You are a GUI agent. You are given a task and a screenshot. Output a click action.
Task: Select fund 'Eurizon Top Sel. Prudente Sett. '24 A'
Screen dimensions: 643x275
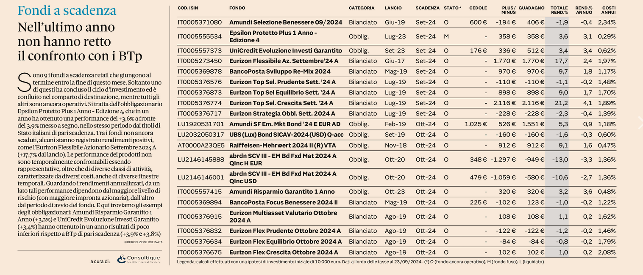click(282, 82)
